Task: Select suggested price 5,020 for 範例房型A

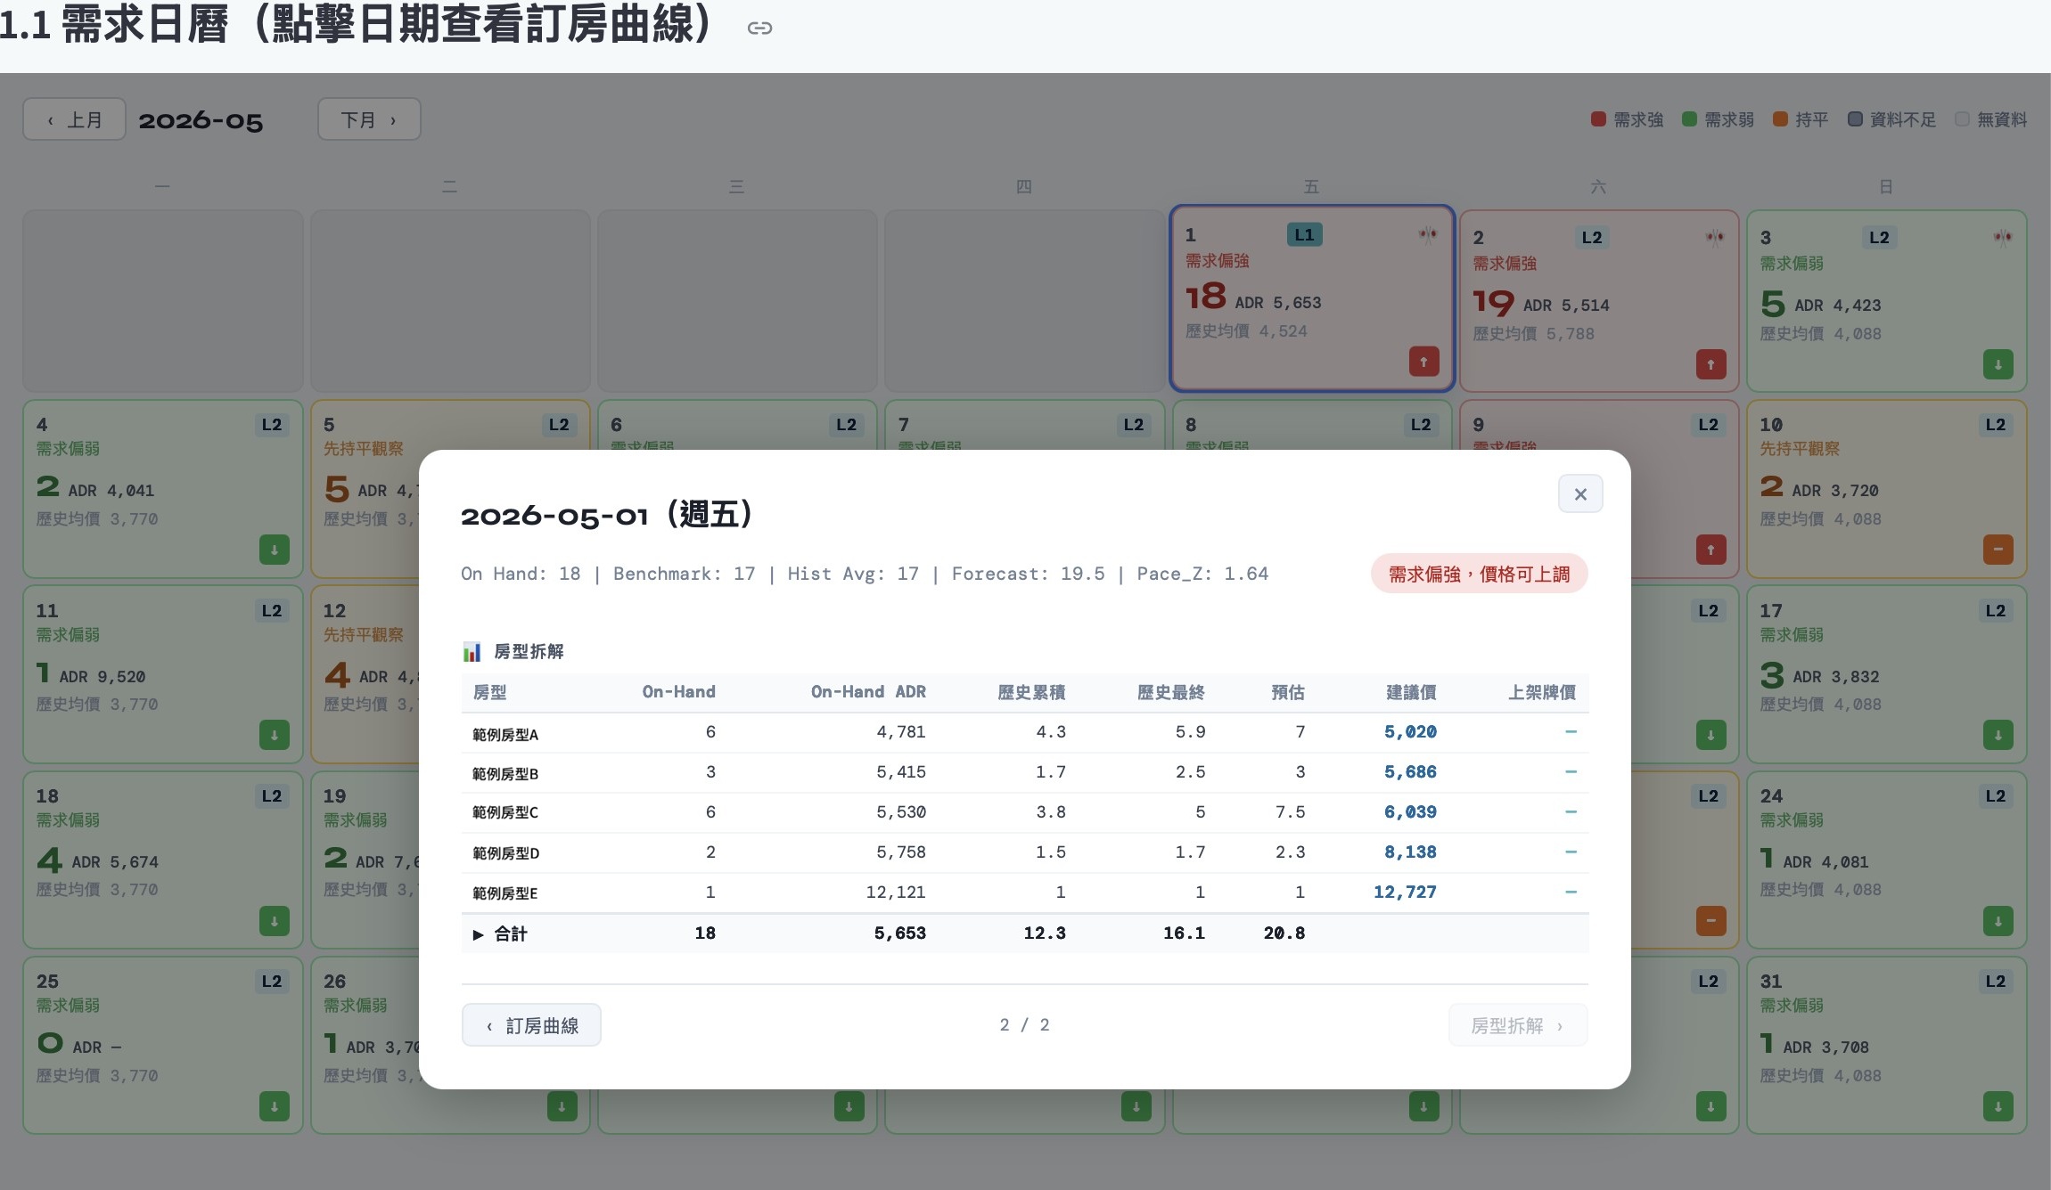Action: pos(1410,732)
